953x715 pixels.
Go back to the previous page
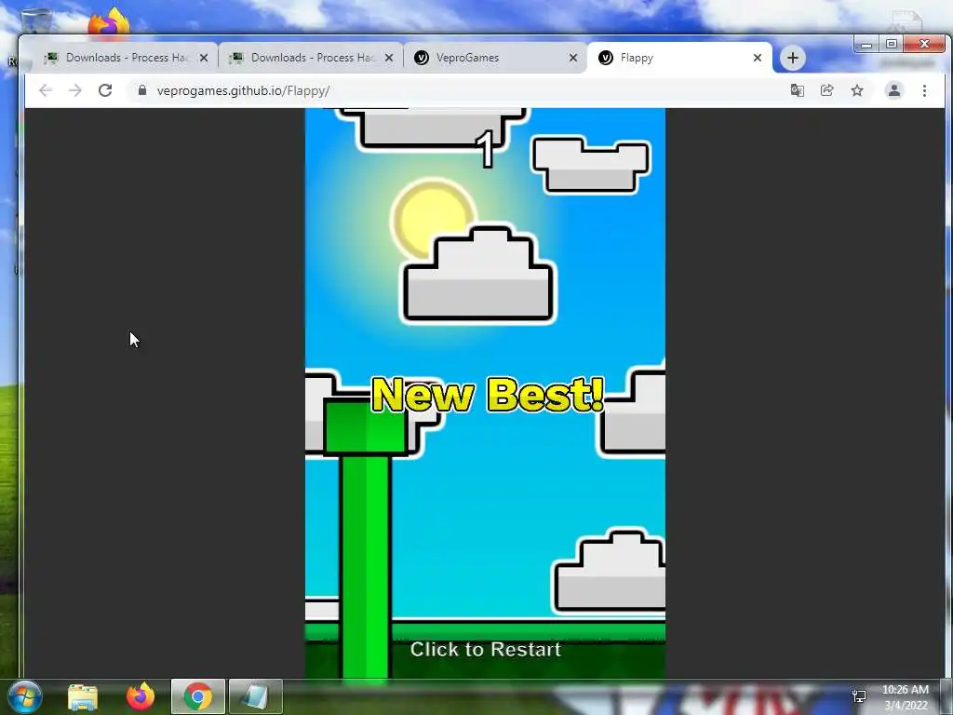[x=46, y=90]
